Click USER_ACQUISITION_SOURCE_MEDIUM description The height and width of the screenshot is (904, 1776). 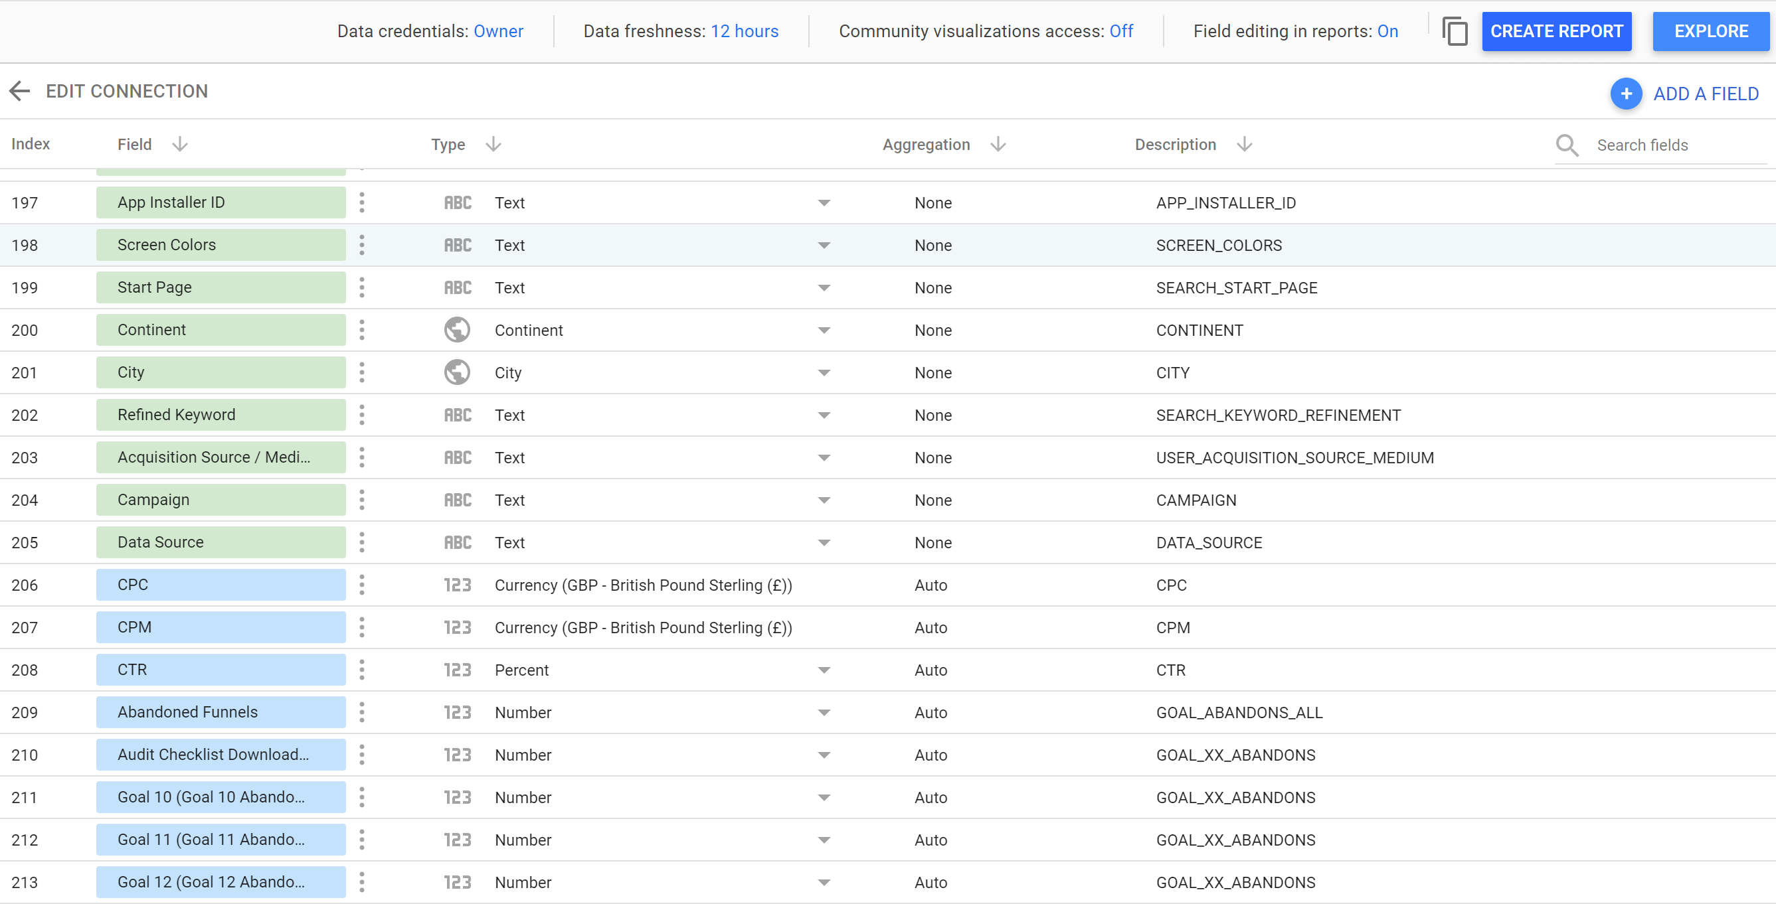1294,458
